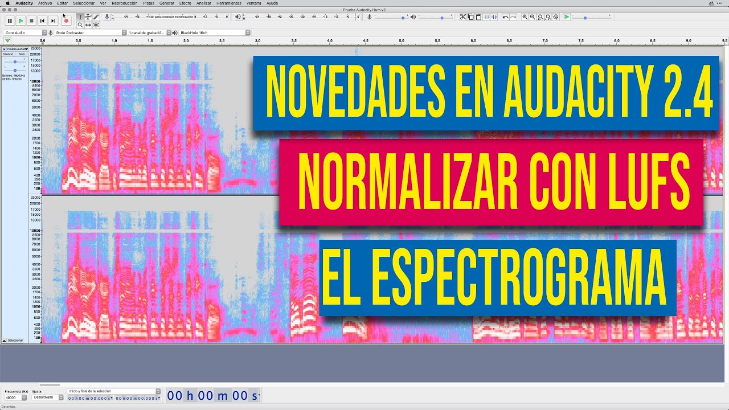The width and height of the screenshot is (729, 410).
Task: Select the Envelope tool
Action: click(x=88, y=17)
